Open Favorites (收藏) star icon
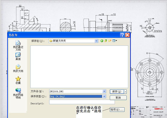This screenshot has height=118, width=167. pos(18,80)
